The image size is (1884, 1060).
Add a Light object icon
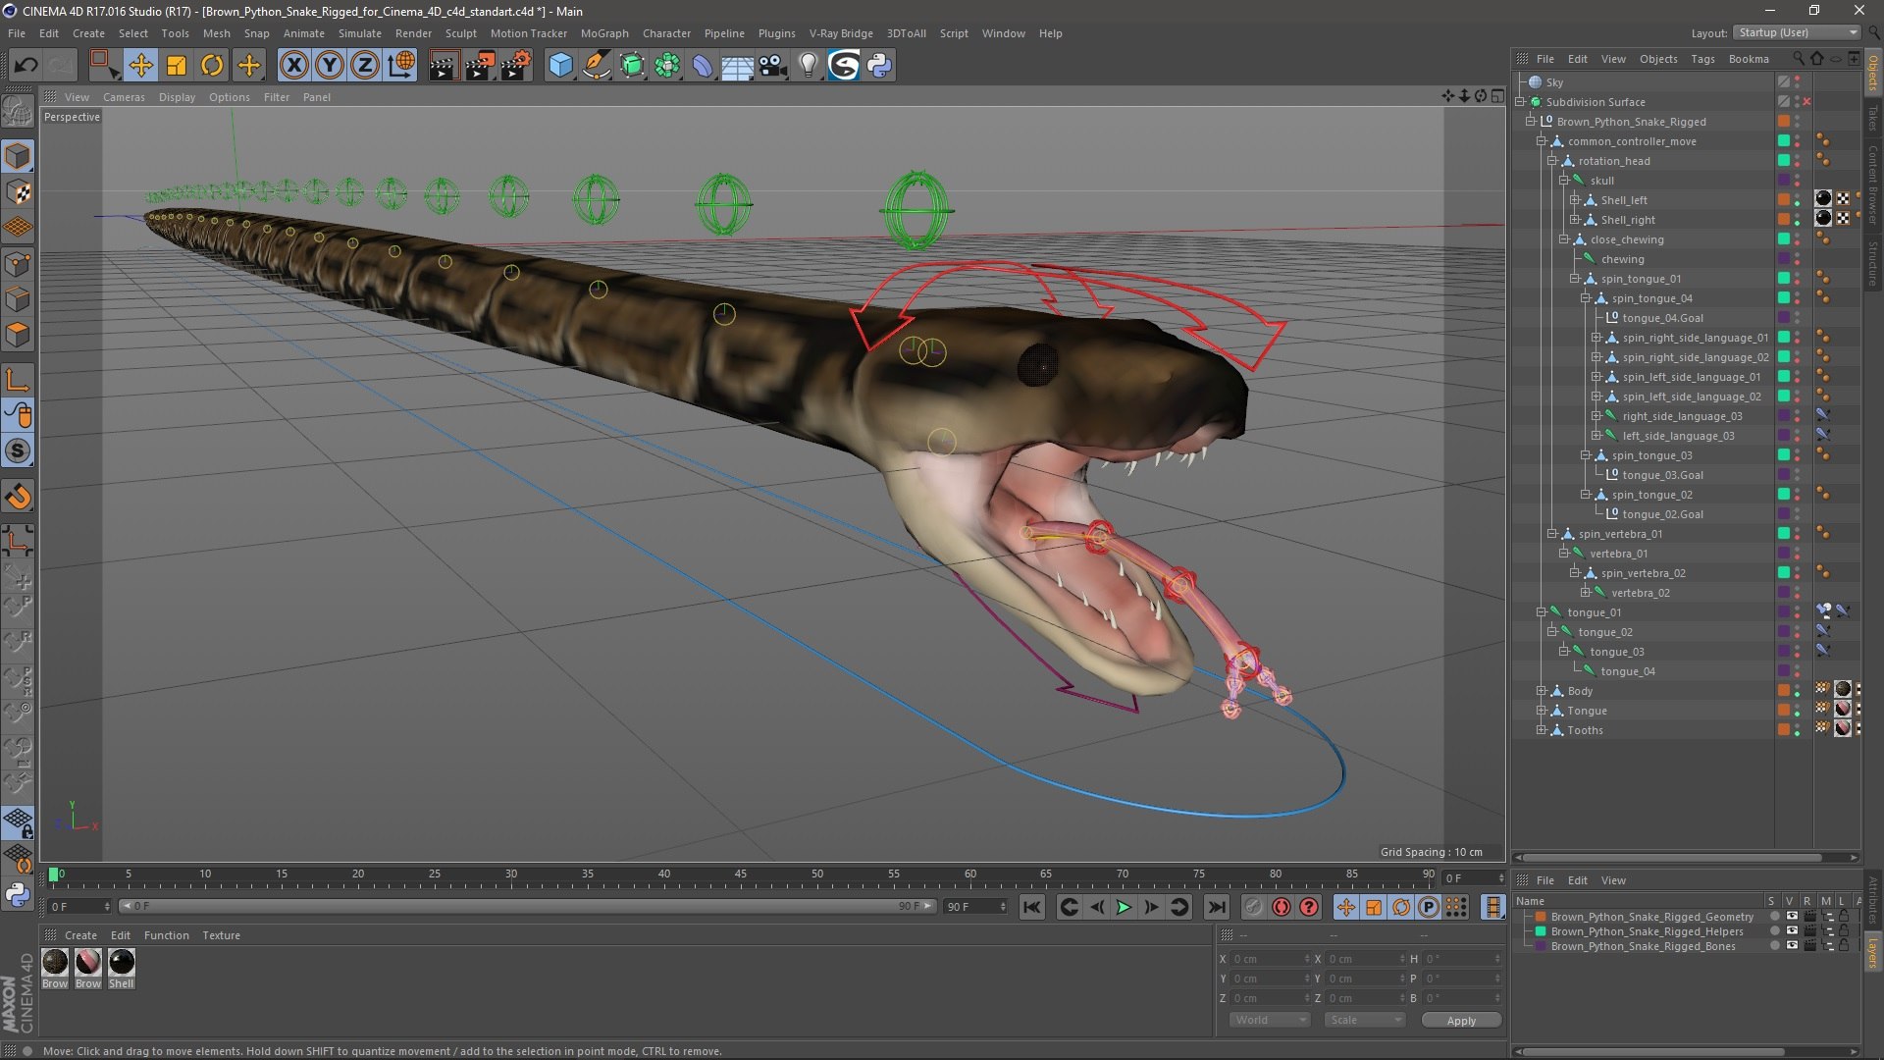808,66
